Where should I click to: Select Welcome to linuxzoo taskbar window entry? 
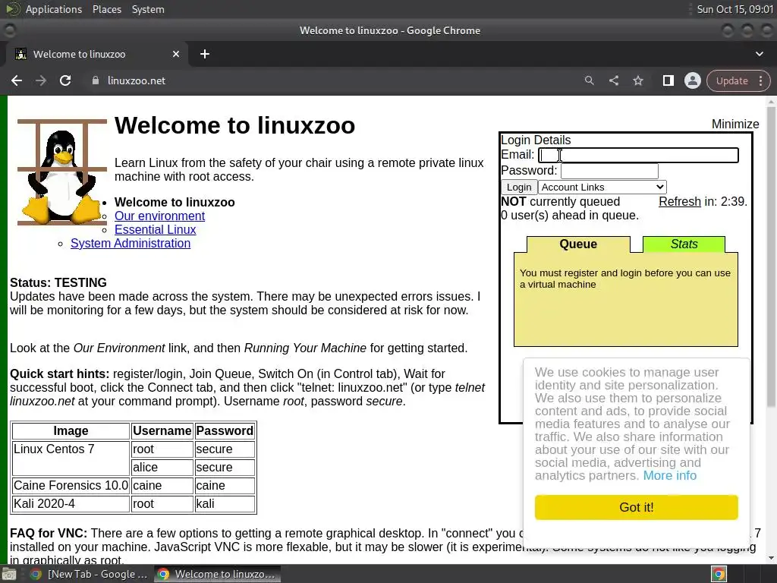point(217,574)
